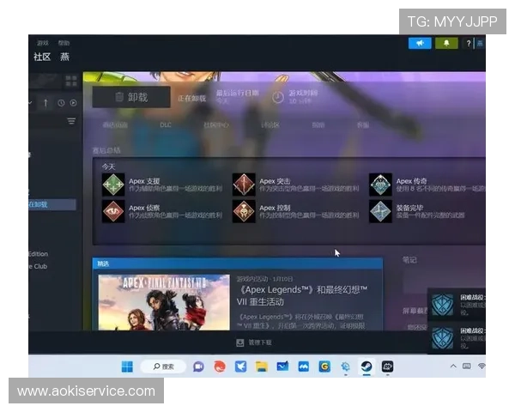Select the highlighted 在卸载 game in sidebar

point(52,204)
